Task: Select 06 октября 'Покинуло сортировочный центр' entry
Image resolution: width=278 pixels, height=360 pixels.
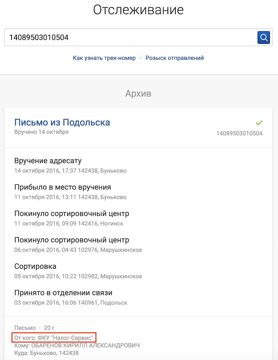Action: pos(78,244)
